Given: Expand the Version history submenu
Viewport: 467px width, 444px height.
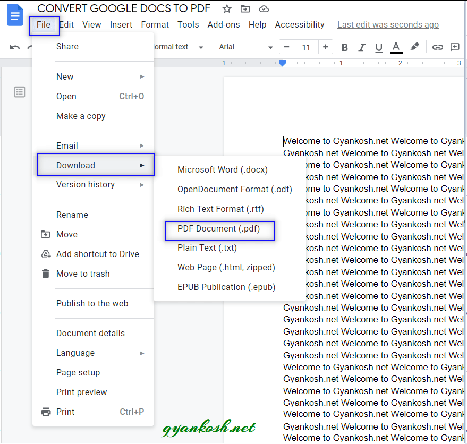Looking at the screenshot, I should coord(93,185).
